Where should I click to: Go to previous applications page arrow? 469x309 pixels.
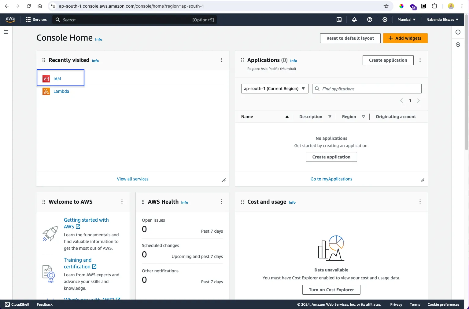[x=401, y=101]
